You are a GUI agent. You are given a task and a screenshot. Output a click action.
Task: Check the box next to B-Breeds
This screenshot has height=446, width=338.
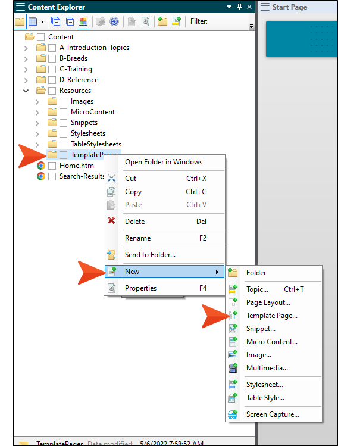[52, 58]
